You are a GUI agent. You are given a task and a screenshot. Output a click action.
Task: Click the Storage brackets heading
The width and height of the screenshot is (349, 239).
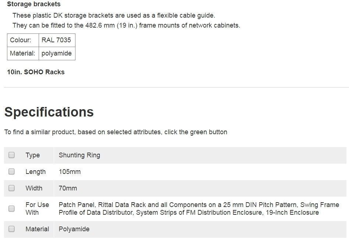click(x=34, y=4)
